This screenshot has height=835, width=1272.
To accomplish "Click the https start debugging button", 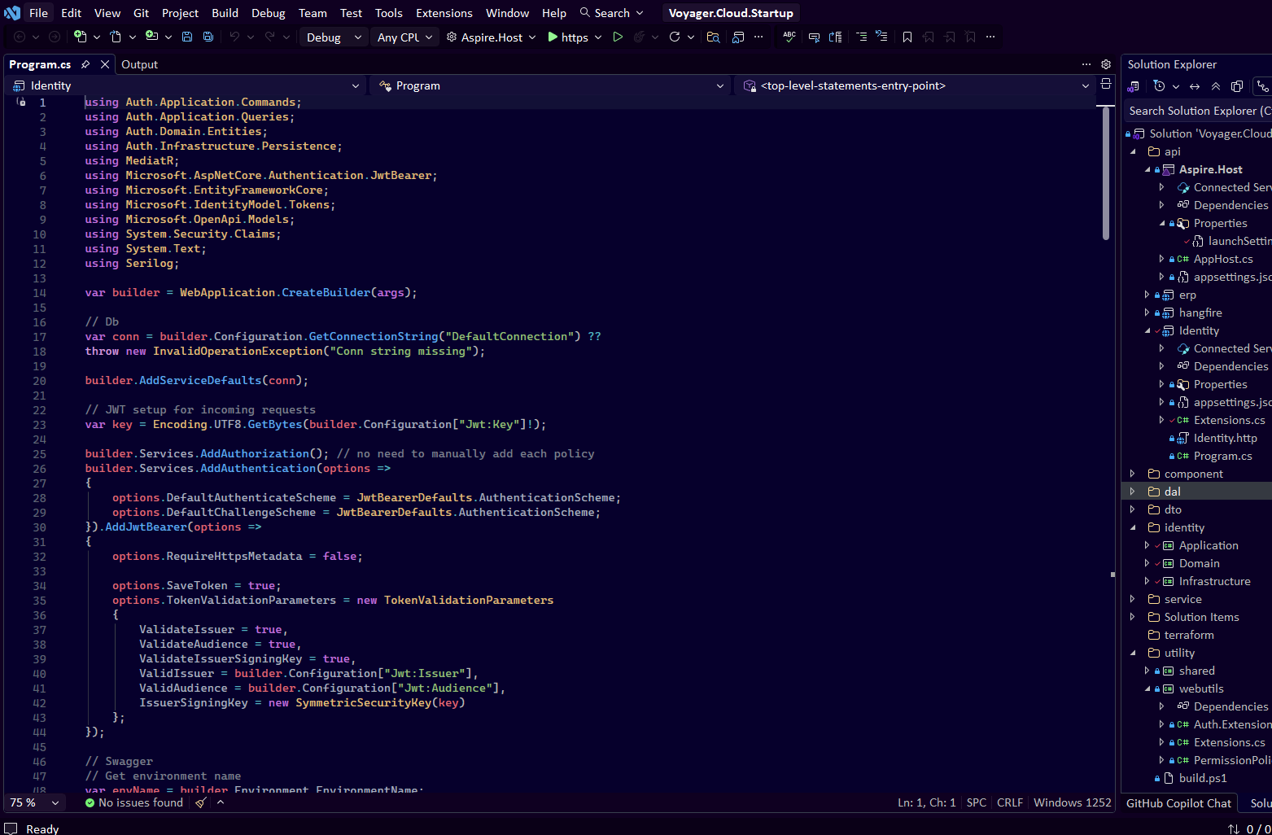I will [x=567, y=37].
